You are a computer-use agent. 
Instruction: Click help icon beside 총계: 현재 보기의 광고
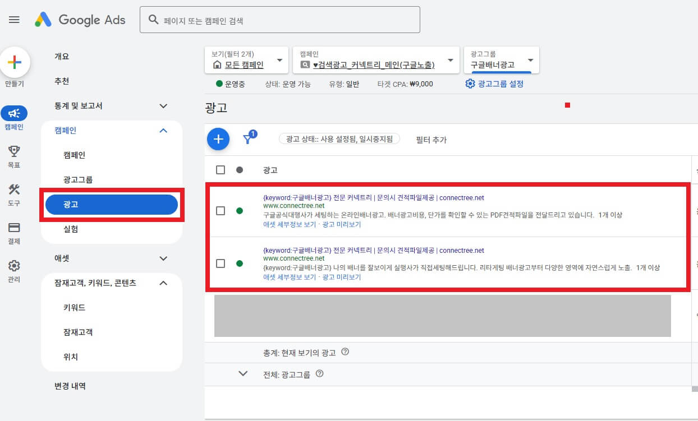coord(345,352)
